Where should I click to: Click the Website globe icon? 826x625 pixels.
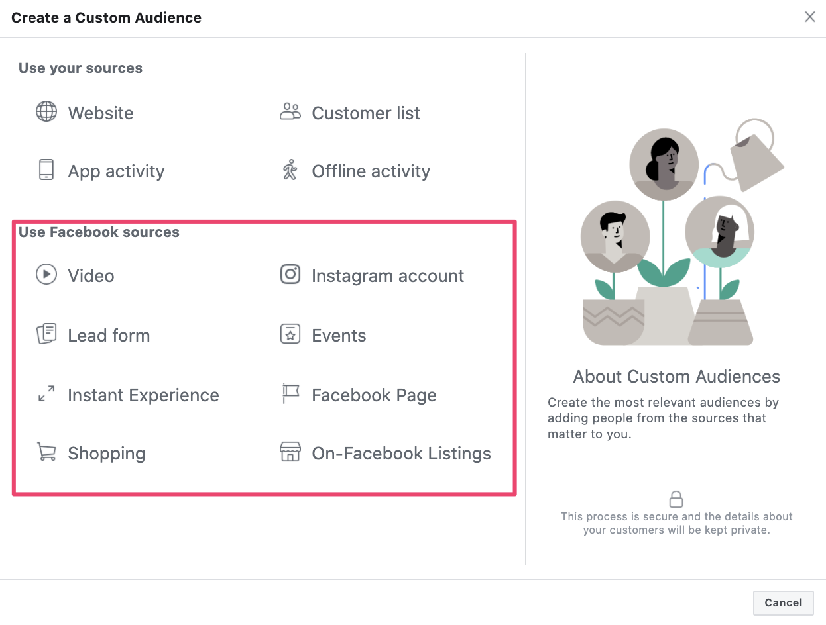point(46,113)
